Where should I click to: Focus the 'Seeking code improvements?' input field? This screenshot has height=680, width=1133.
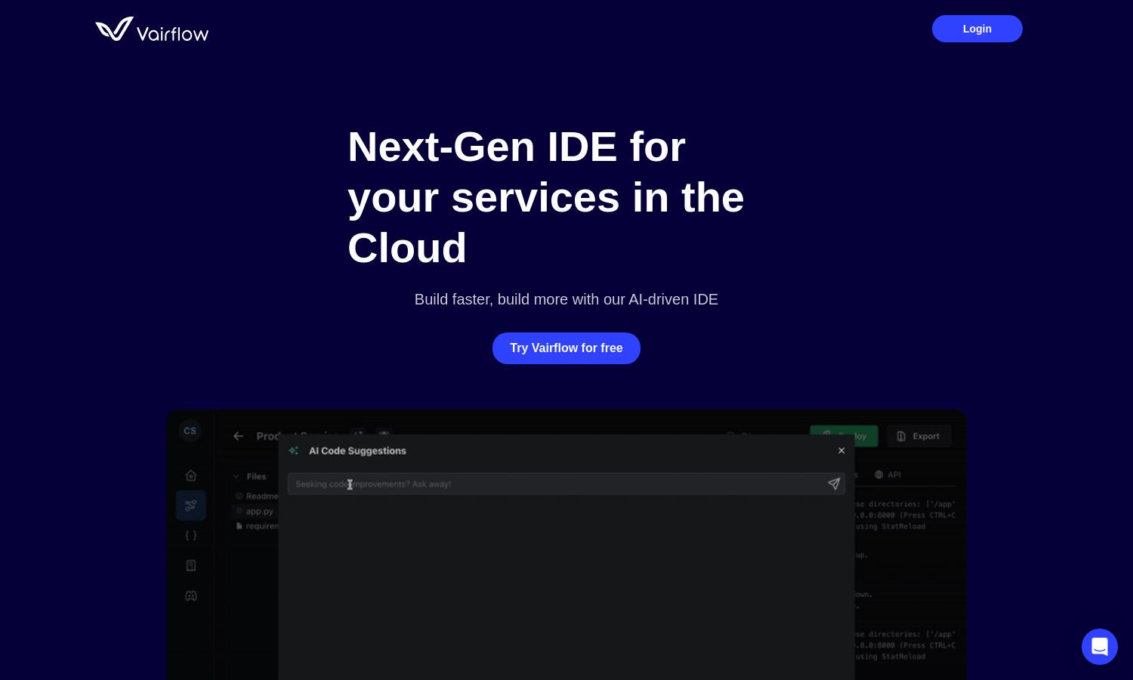click(x=566, y=484)
